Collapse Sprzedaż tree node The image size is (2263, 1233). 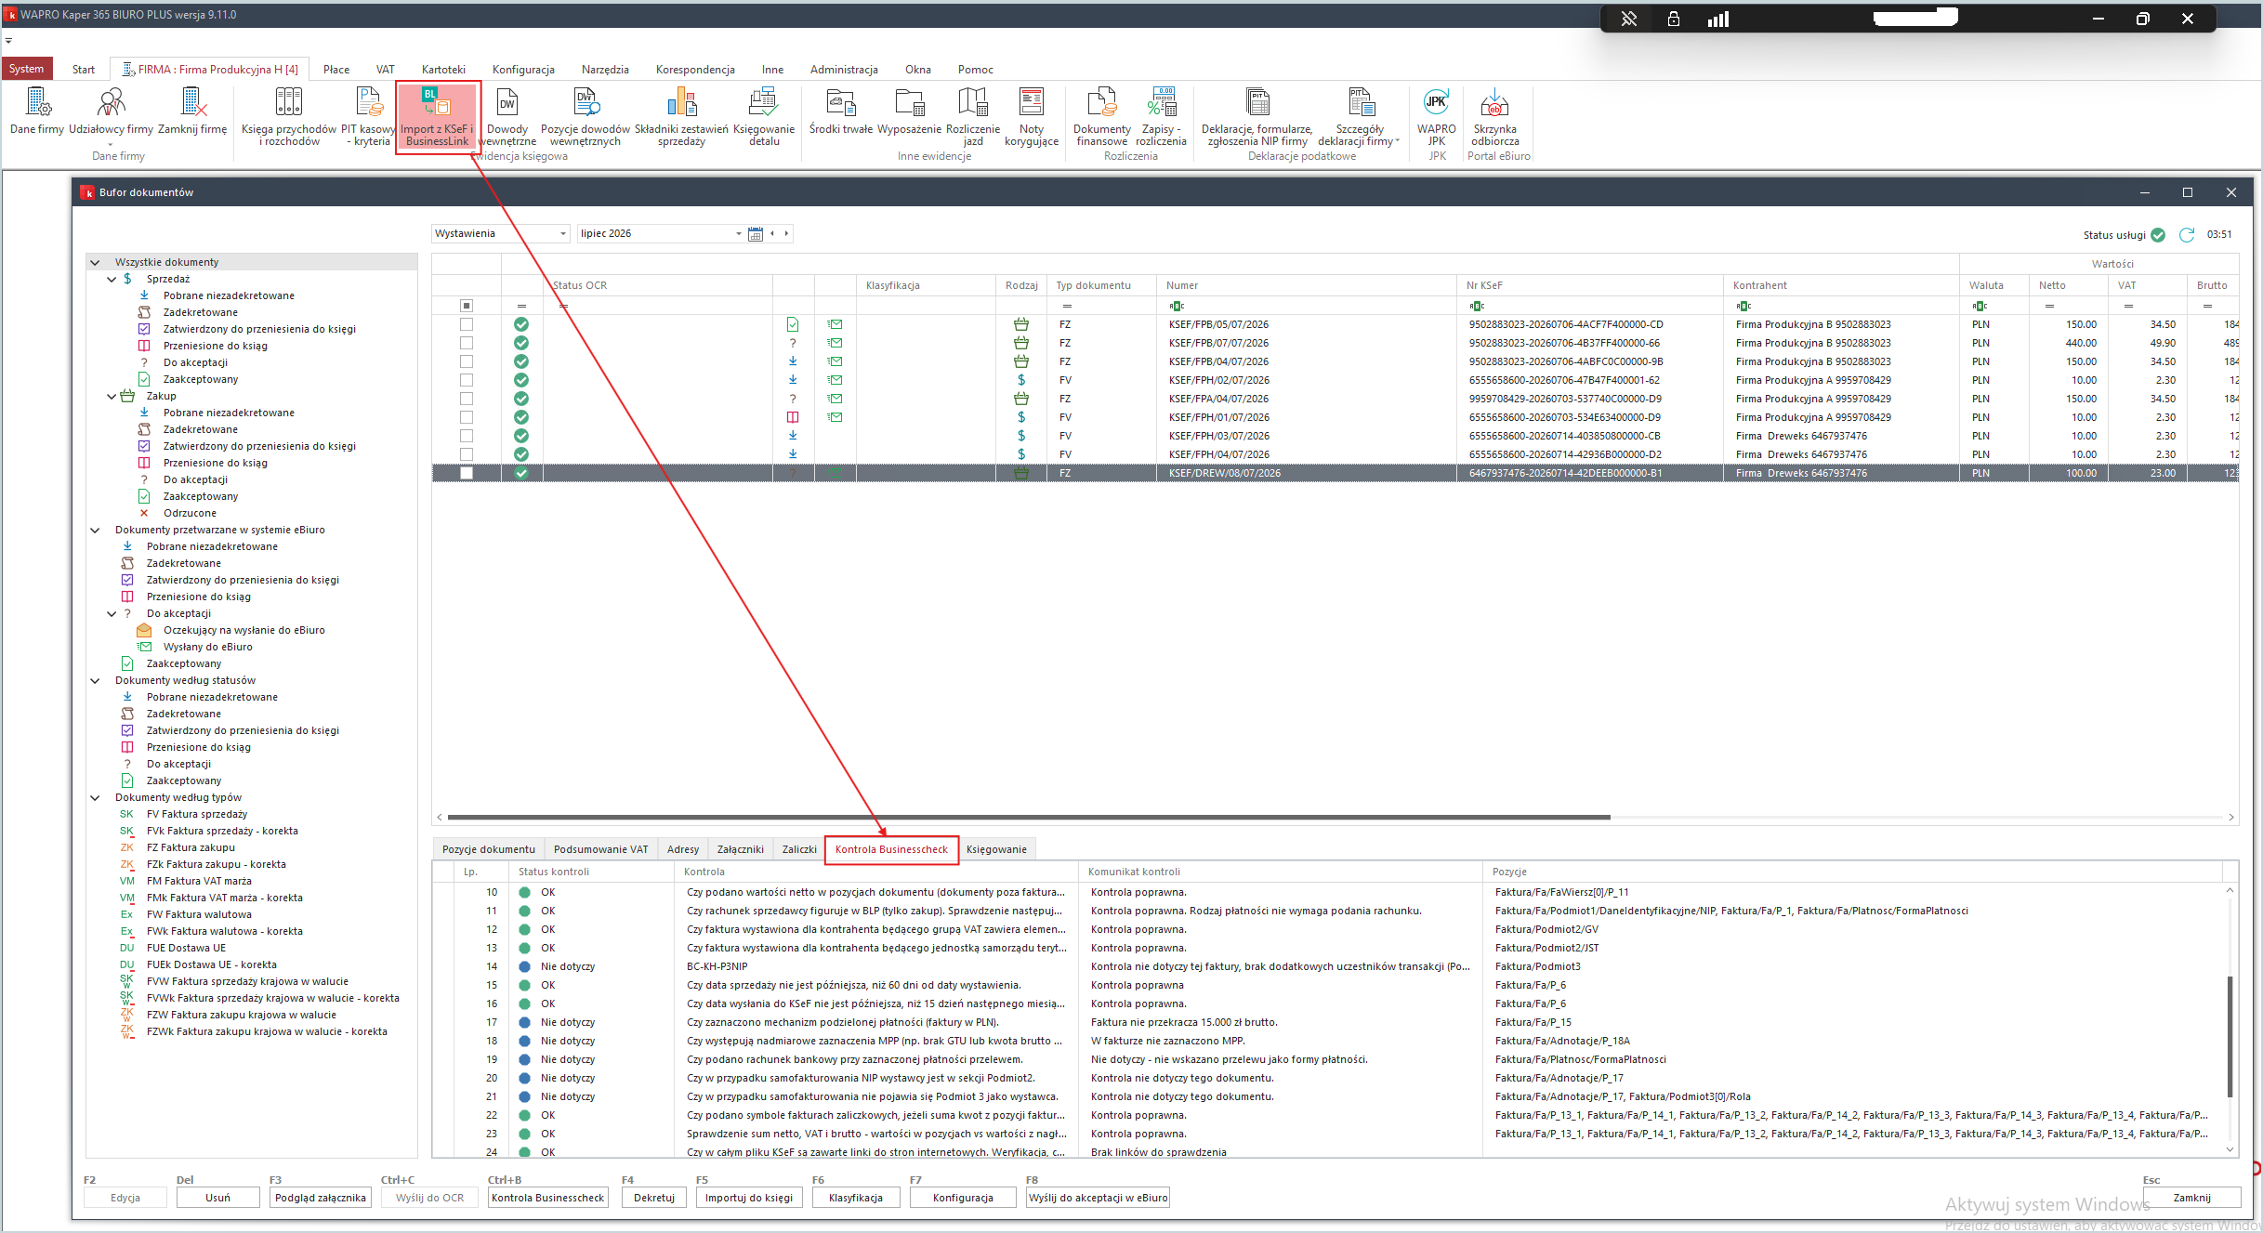(112, 280)
